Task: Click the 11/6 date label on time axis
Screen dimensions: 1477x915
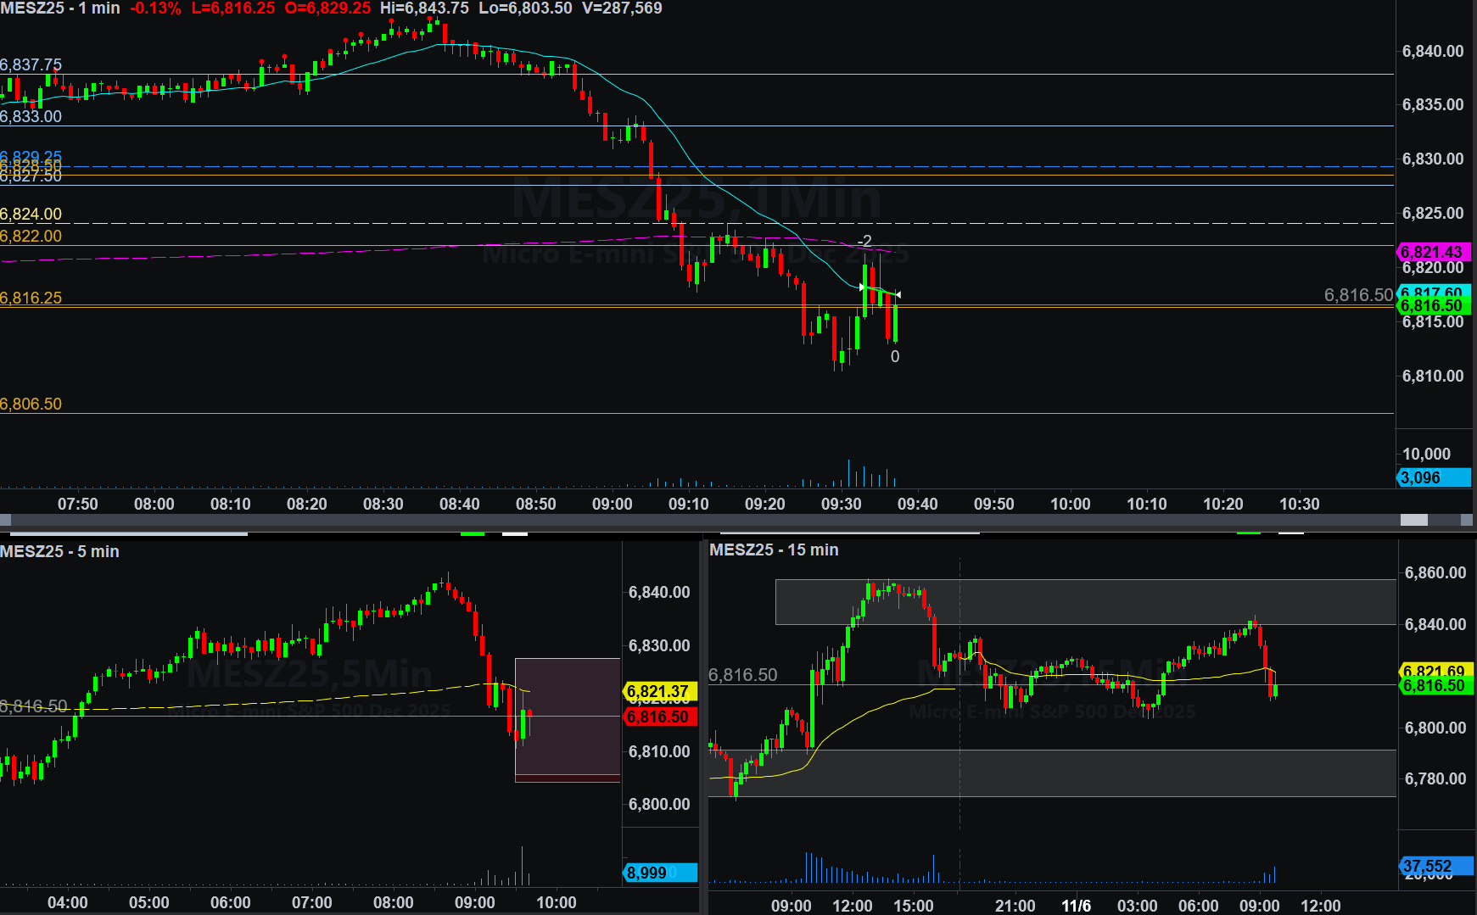Action: tap(1076, 905)
